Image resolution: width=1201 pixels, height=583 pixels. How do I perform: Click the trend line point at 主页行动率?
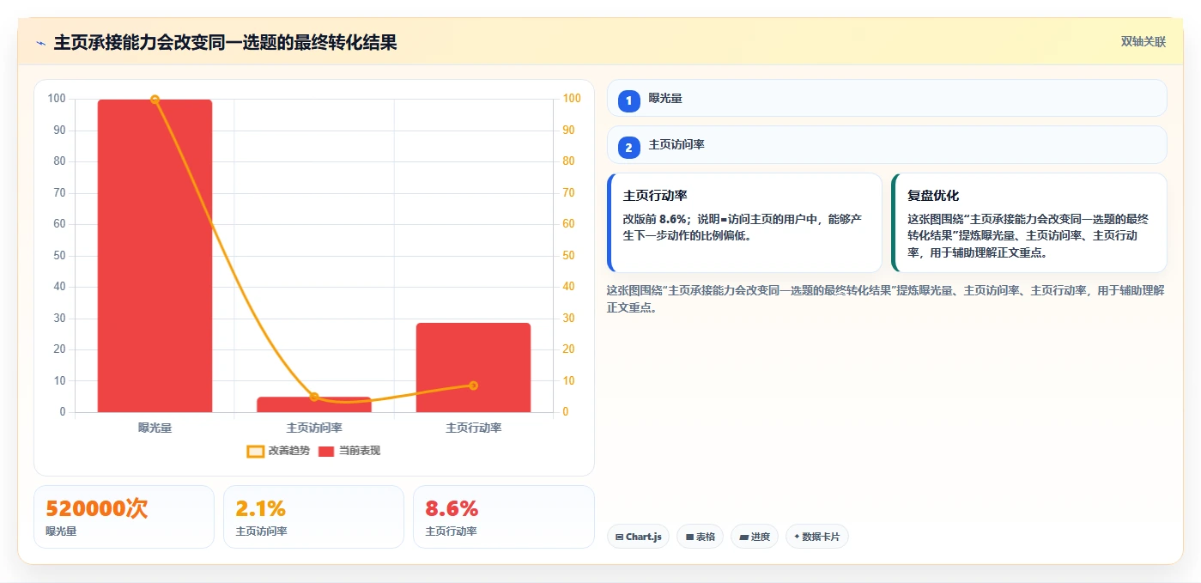pyautogui.click(x=473, y=386)
